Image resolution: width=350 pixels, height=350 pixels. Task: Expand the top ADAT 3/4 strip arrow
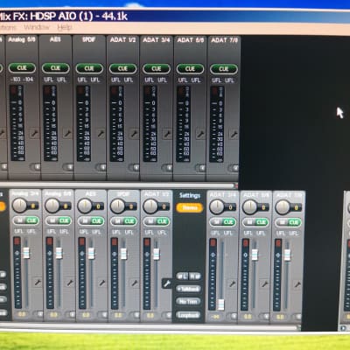[x=168, y=168]
